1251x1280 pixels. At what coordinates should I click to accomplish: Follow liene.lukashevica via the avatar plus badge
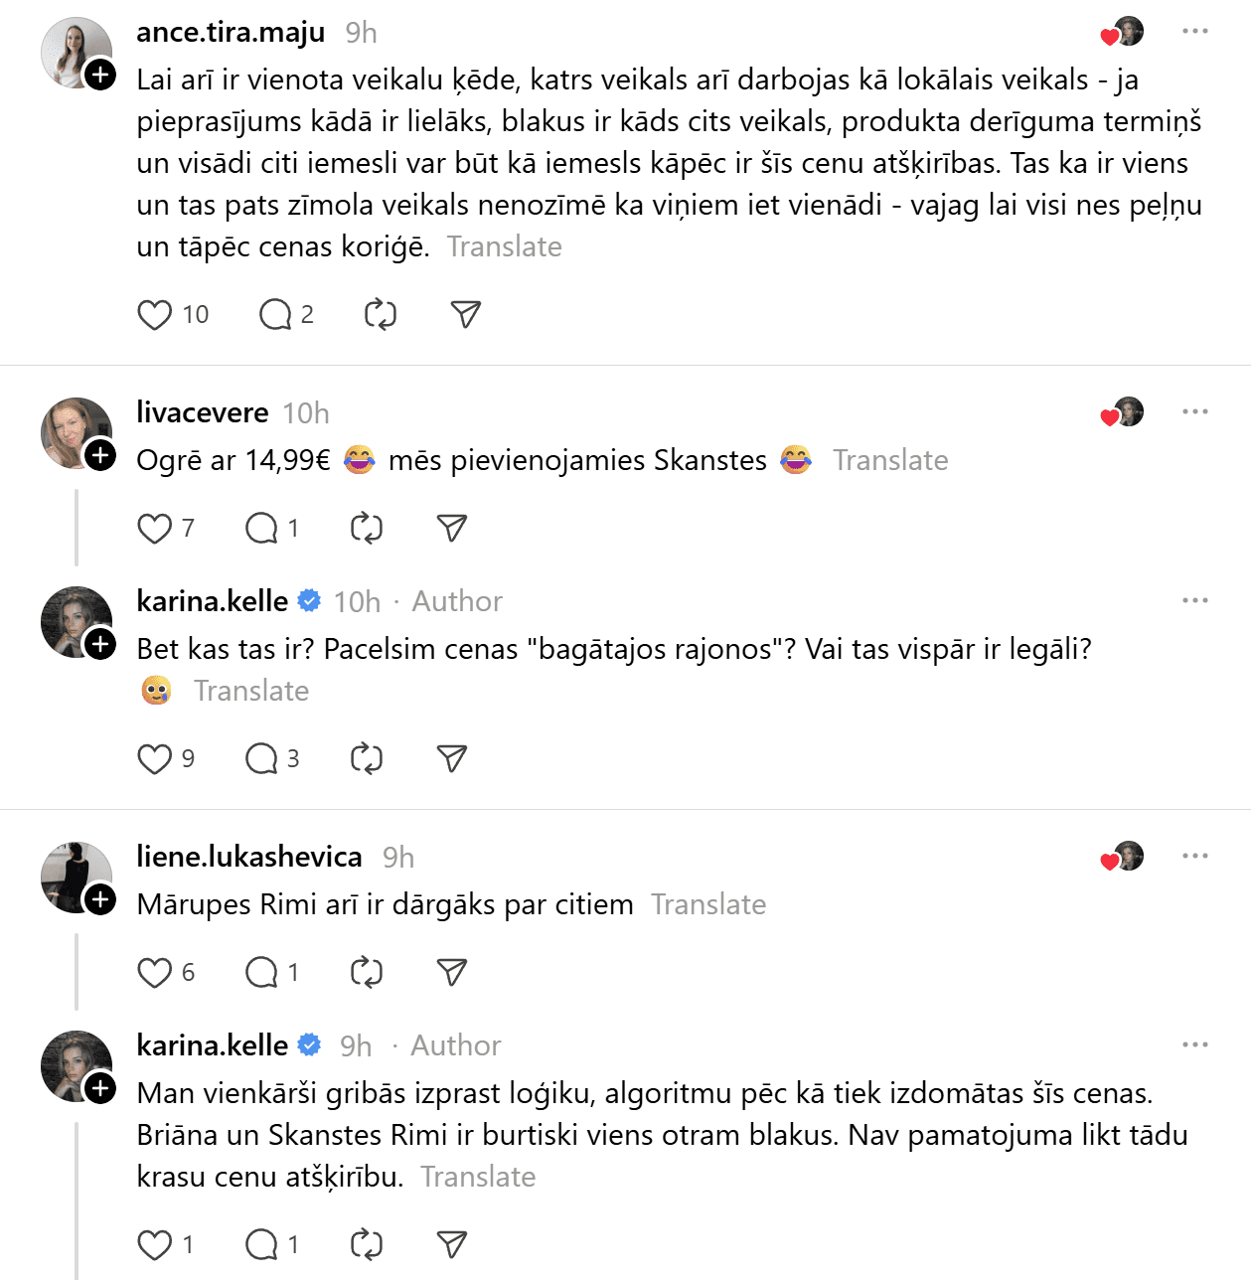[100, 899]
